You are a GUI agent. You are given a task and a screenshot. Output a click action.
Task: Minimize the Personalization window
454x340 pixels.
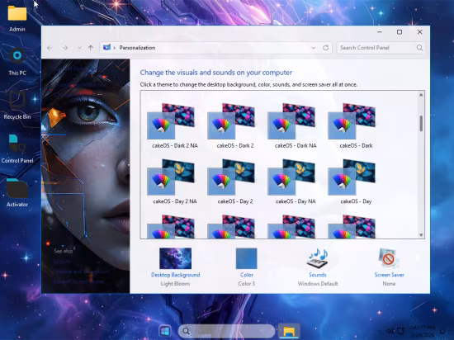point(380,32)
